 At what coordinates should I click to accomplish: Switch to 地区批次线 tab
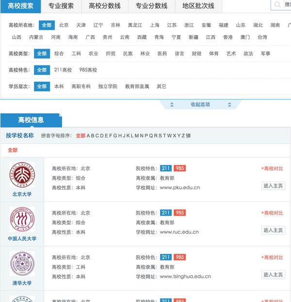point(198,6)
